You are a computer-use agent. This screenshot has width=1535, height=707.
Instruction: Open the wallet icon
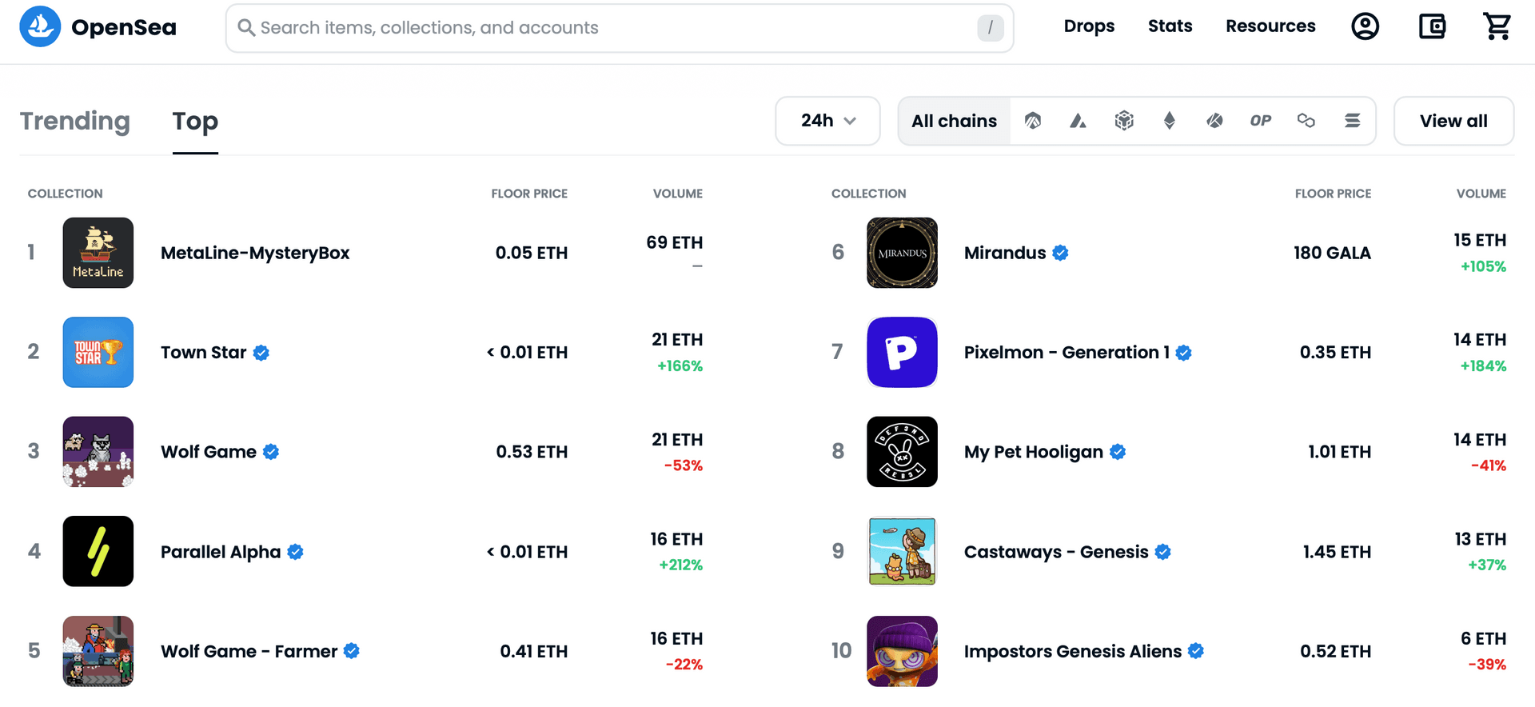[1432, 26]
